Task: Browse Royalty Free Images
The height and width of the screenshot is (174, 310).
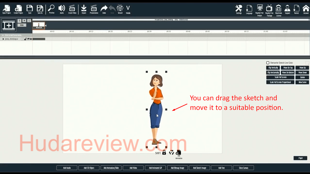Action: 260,10
